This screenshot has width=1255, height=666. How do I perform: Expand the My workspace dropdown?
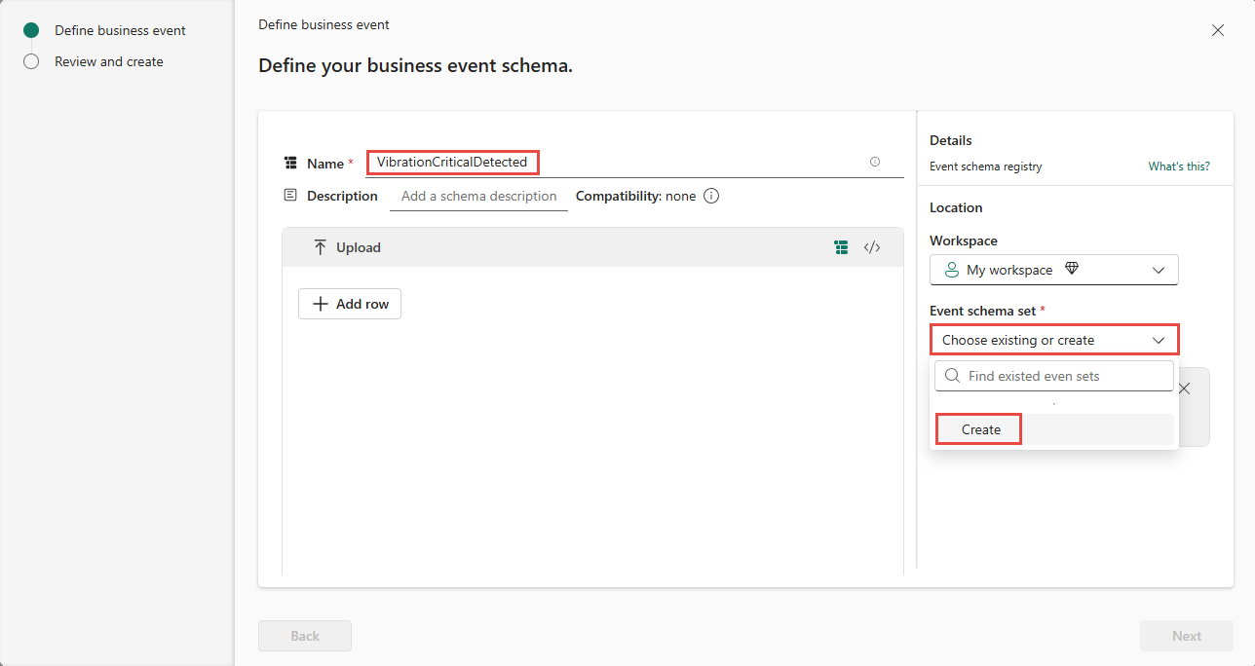pos(1158,270)
